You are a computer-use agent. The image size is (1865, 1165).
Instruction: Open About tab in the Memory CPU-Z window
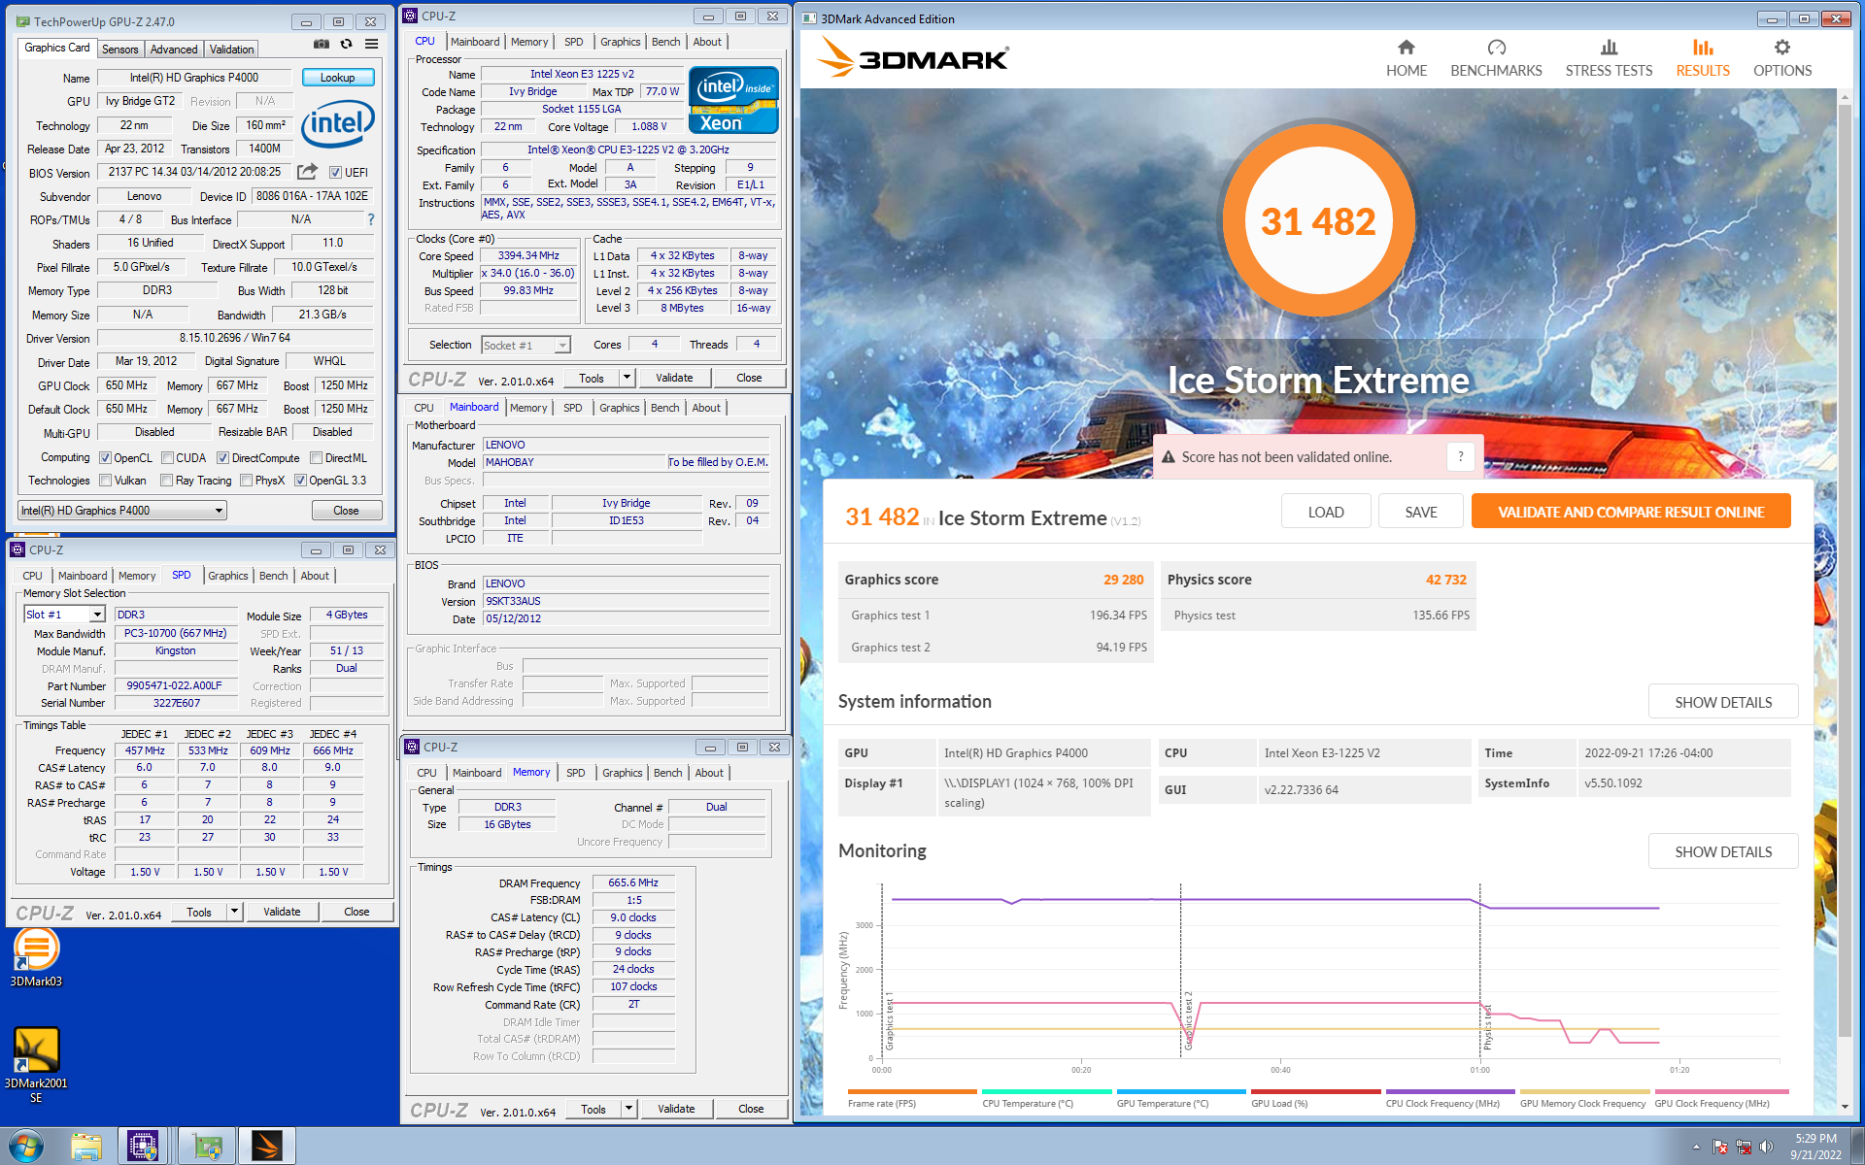tap(709, 773)
